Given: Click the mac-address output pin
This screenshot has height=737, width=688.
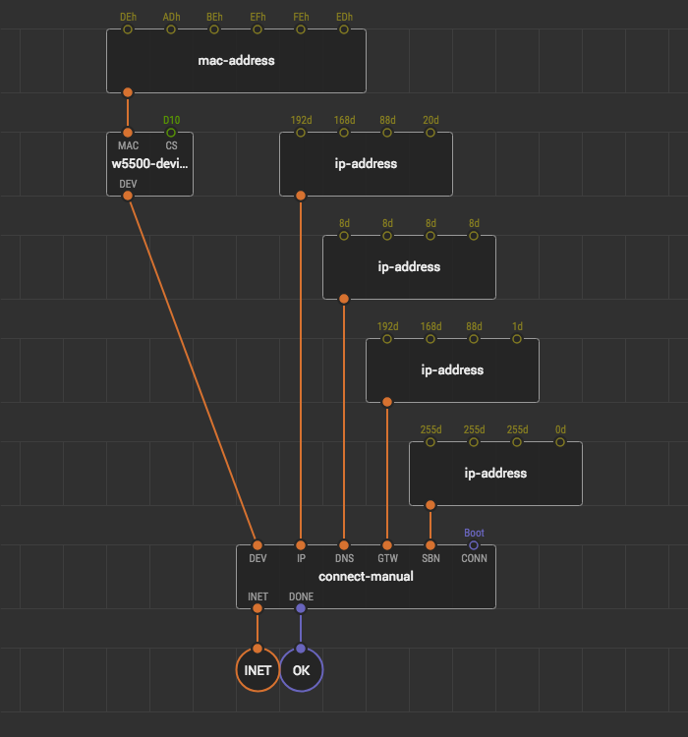Looking at the screenshot, I should tap(128, 92).
